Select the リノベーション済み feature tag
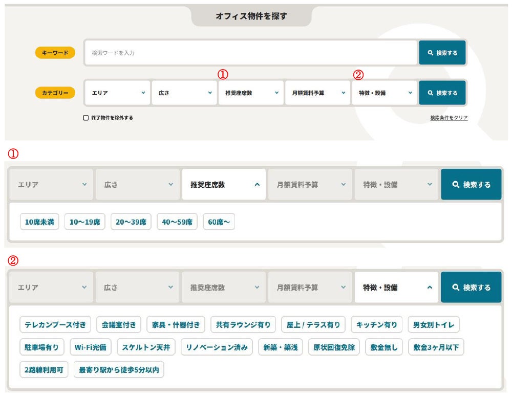The image size is (512, 395). (x=217, y=347)
